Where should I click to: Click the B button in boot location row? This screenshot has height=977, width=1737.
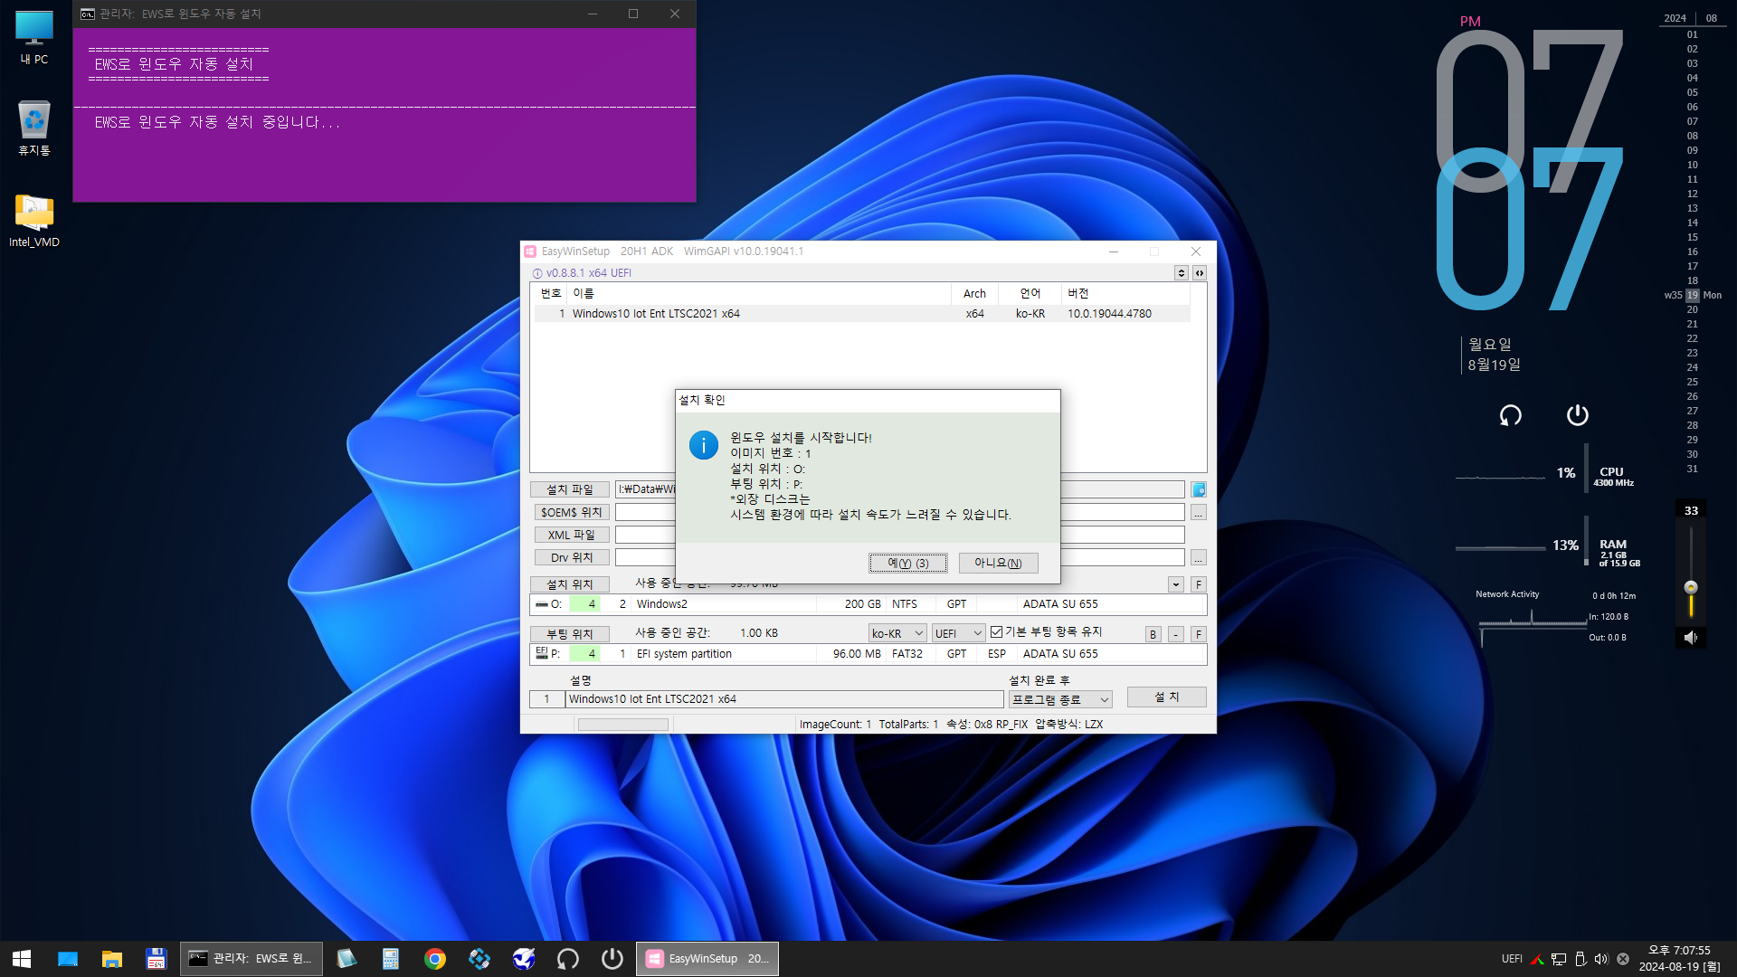coord(1153,634)
